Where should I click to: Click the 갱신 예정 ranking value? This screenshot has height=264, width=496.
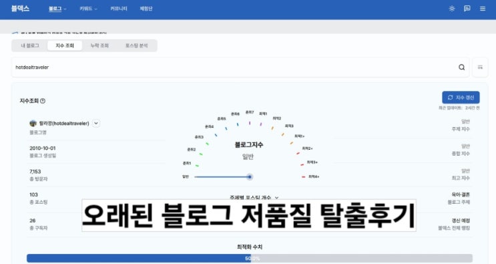click(x=461, y=221)
